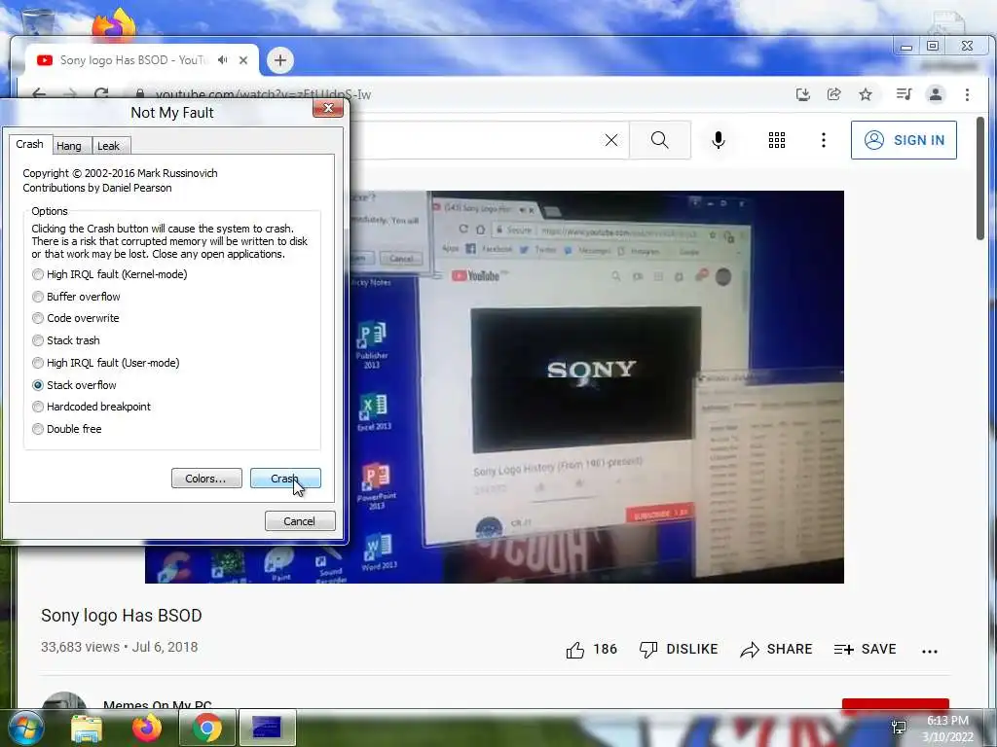Viewport: 997px width, 747px height.
Task: Click SHARE below the video
Action: pos(776,649)
